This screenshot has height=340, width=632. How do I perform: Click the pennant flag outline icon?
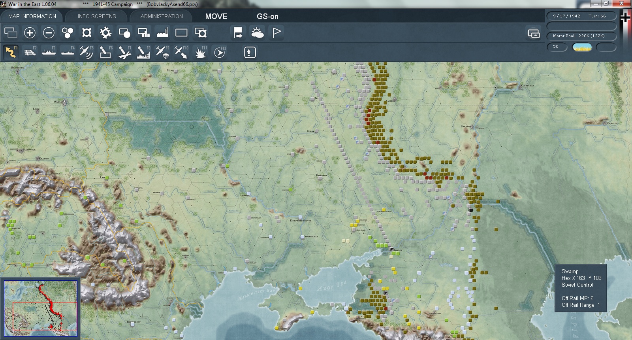pyautogui.click(x=276, y=32)
